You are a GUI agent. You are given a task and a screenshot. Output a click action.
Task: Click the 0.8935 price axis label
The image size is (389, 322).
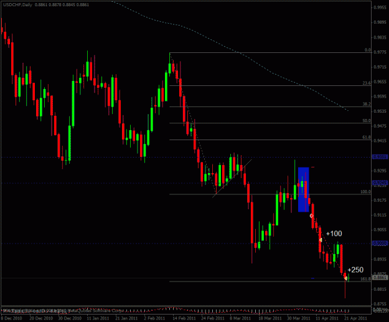tap(380, 260)
